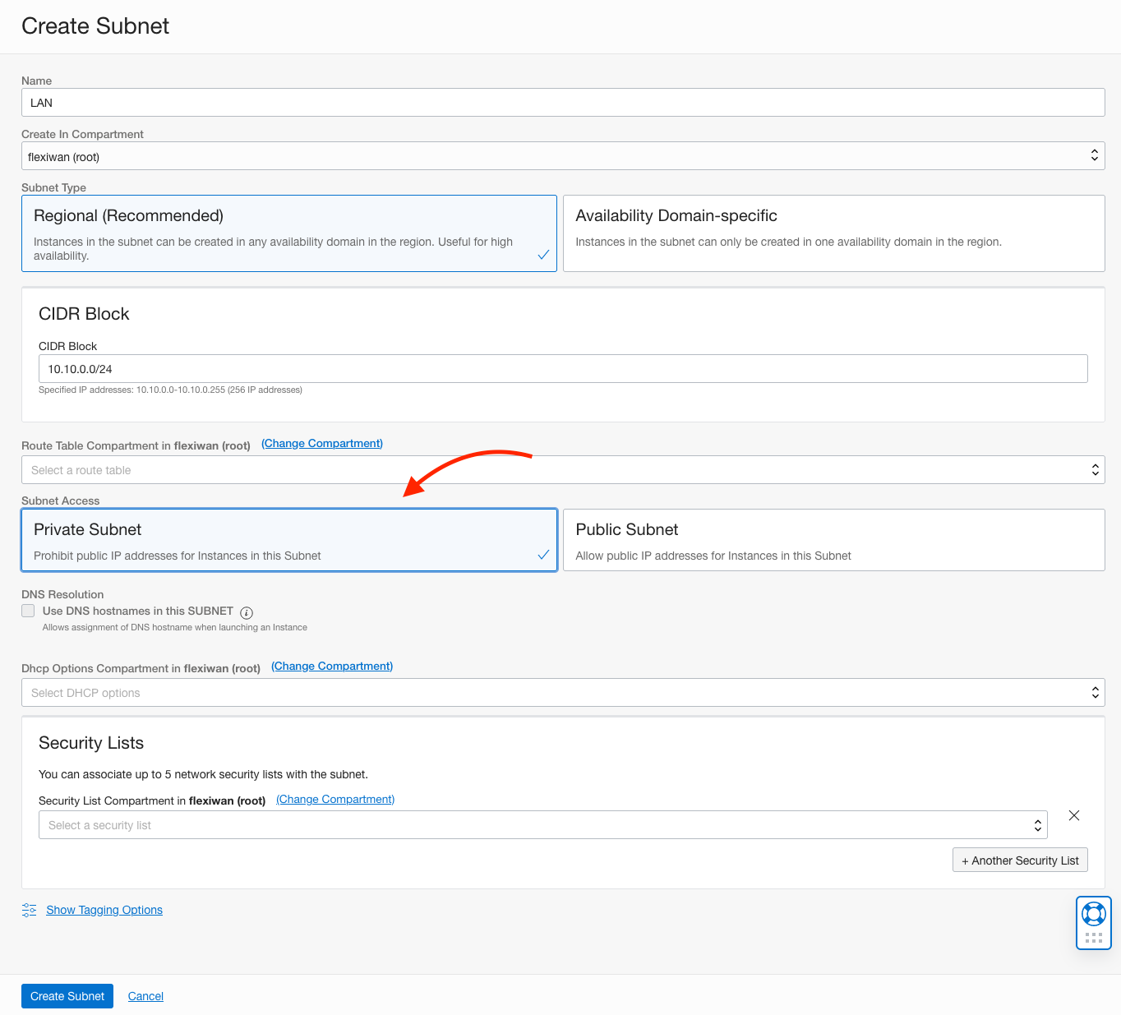Open the Create In Compartment dropdown

(x=562, y=156)
